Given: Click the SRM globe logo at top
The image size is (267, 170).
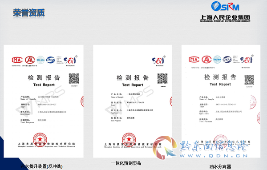Looking at the screenshot, I should point(225,6).
